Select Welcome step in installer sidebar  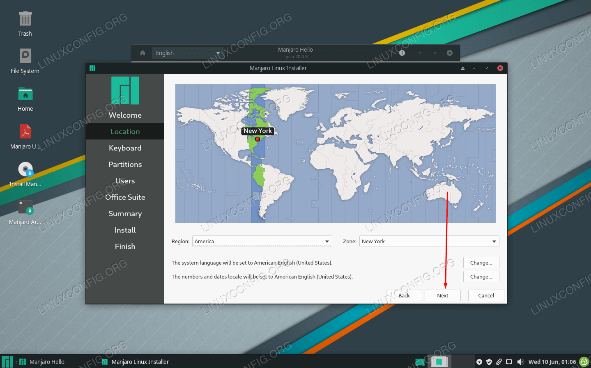[125, 115]
